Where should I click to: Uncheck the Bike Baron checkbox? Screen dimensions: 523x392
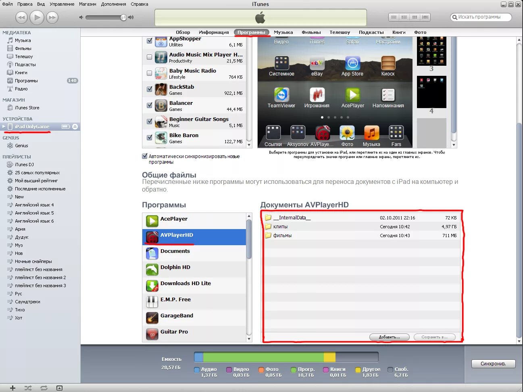pyautogui.click(x=150, y=138)
